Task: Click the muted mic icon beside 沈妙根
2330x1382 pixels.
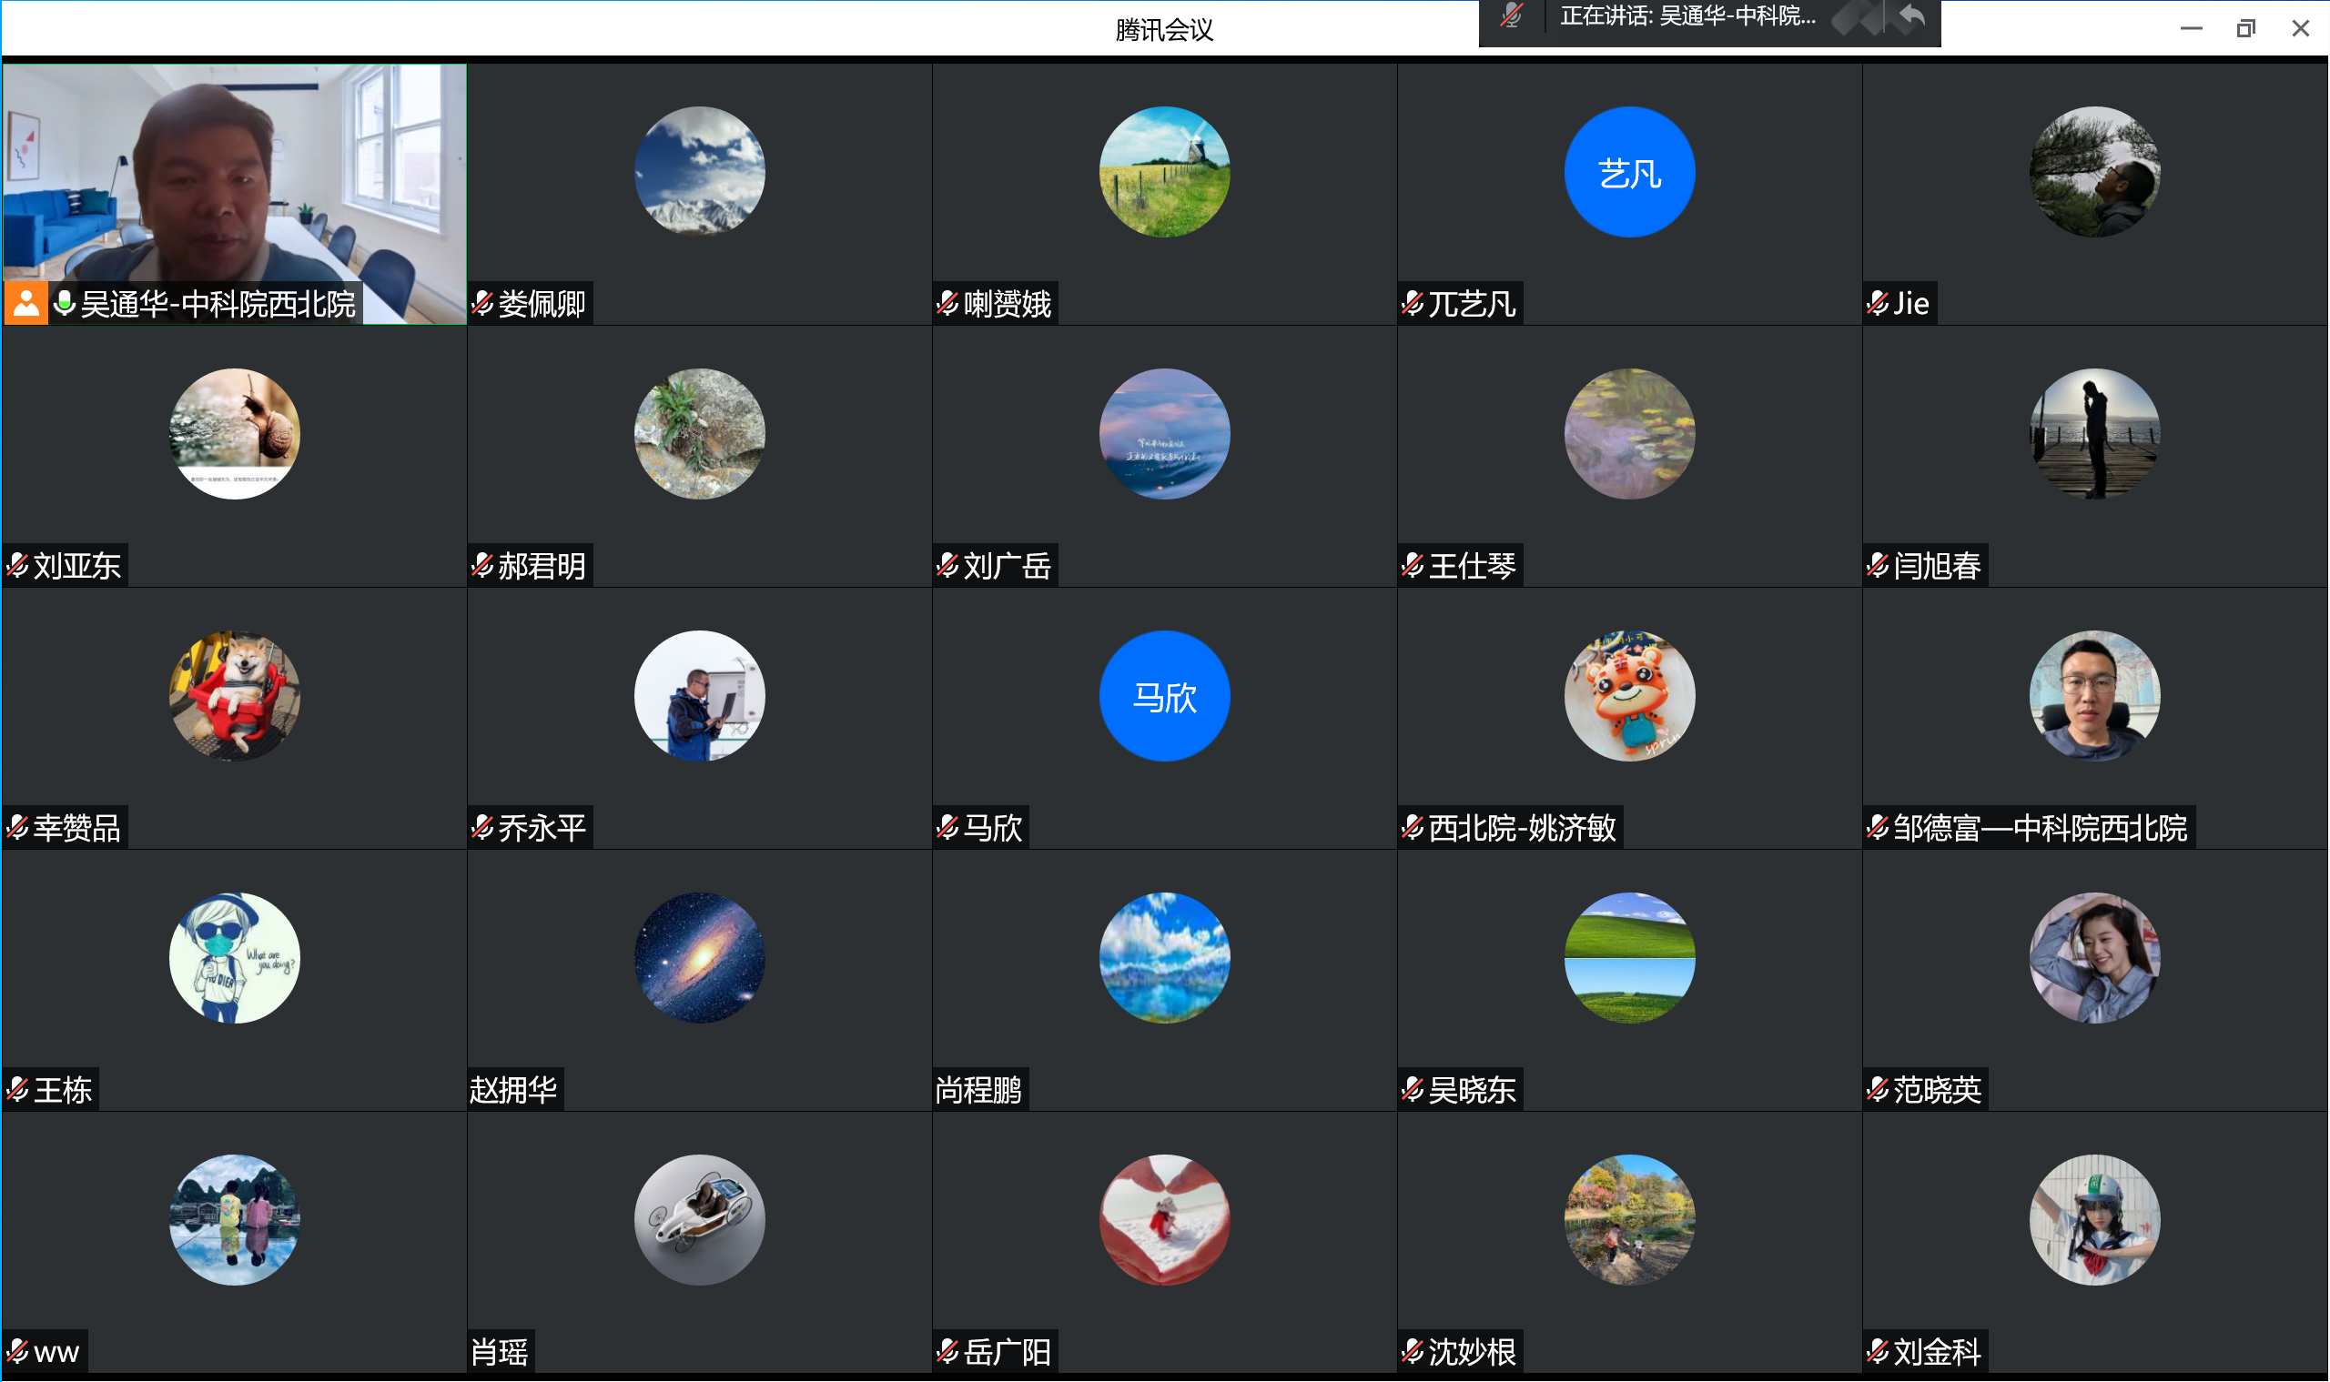Action: pyautogui.click(x=1413, y=1351)
